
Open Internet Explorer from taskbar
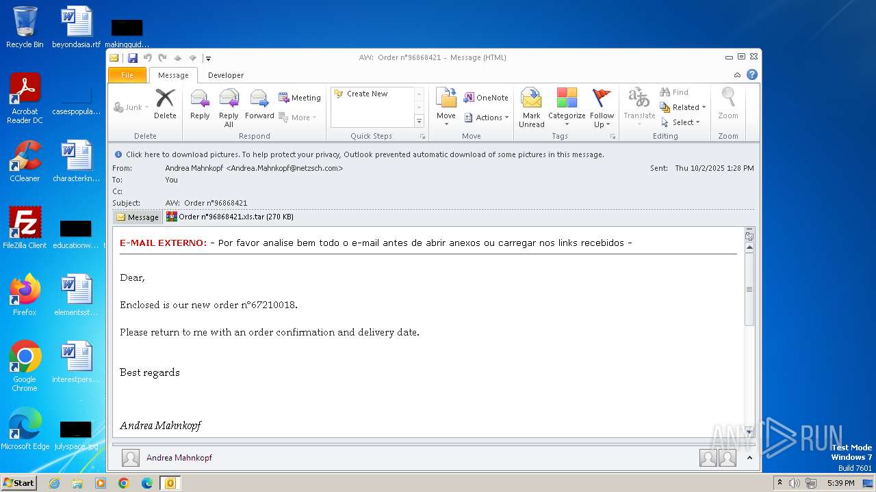[54, 483]
